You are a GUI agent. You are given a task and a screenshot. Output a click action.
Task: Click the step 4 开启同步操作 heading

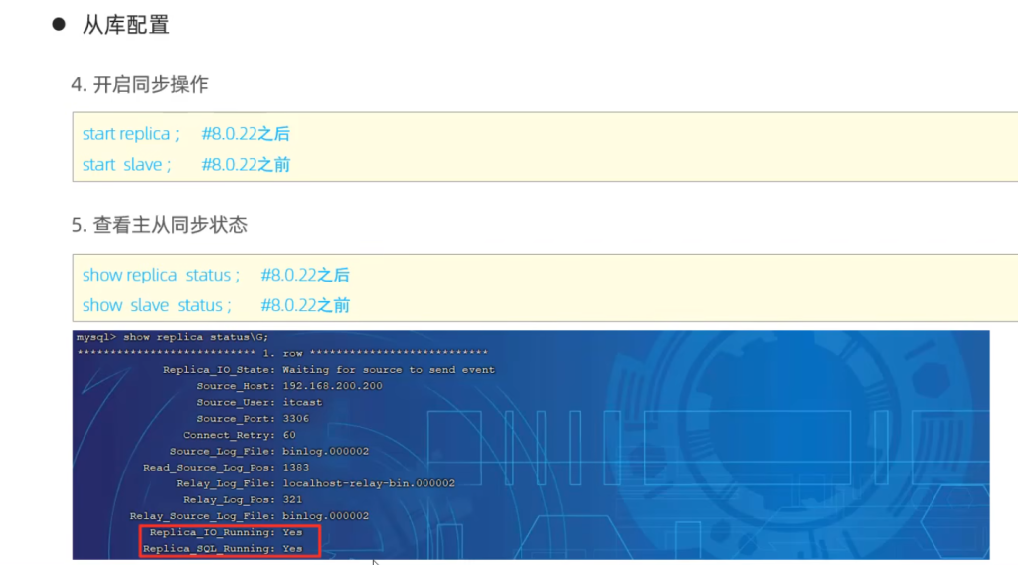pos(139,85)
